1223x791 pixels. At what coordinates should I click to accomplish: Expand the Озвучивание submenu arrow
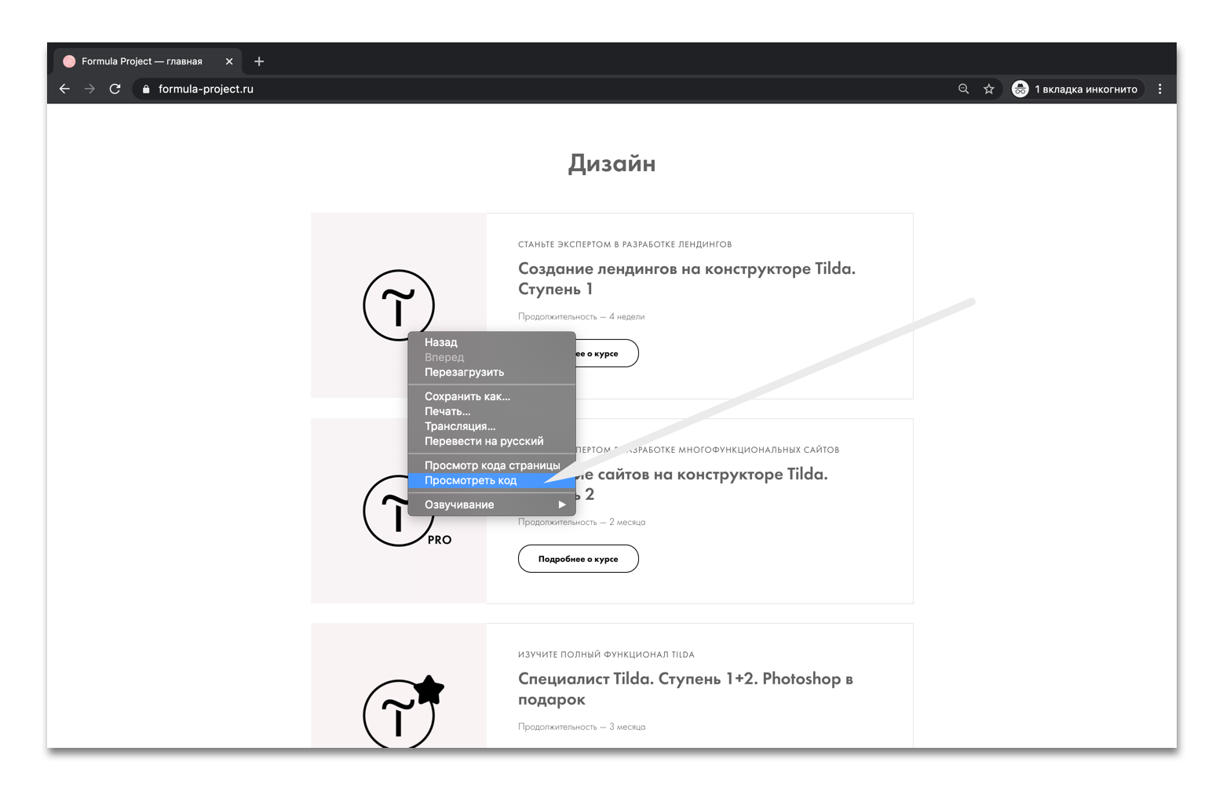[x=561, y=505]
